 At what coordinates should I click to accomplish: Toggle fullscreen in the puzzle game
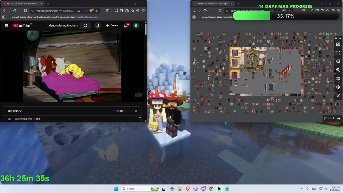pos(338,53)
